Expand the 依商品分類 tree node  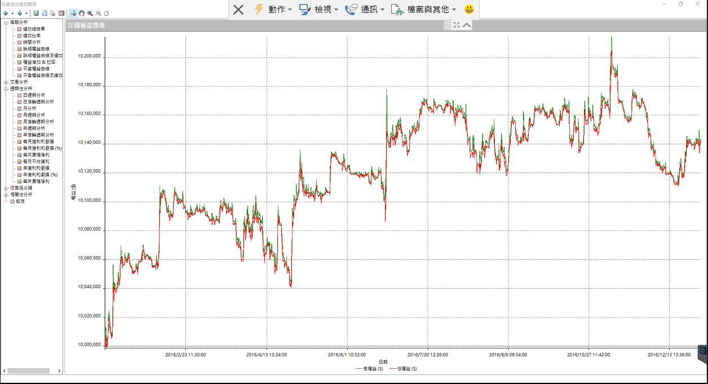[x=6, y=188]
